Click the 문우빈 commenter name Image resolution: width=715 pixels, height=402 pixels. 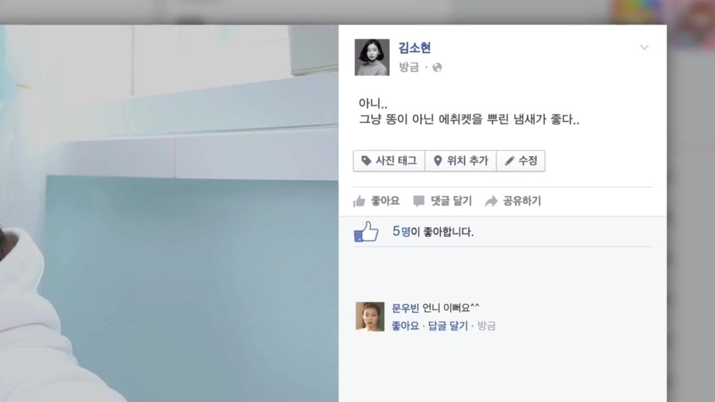406,308
